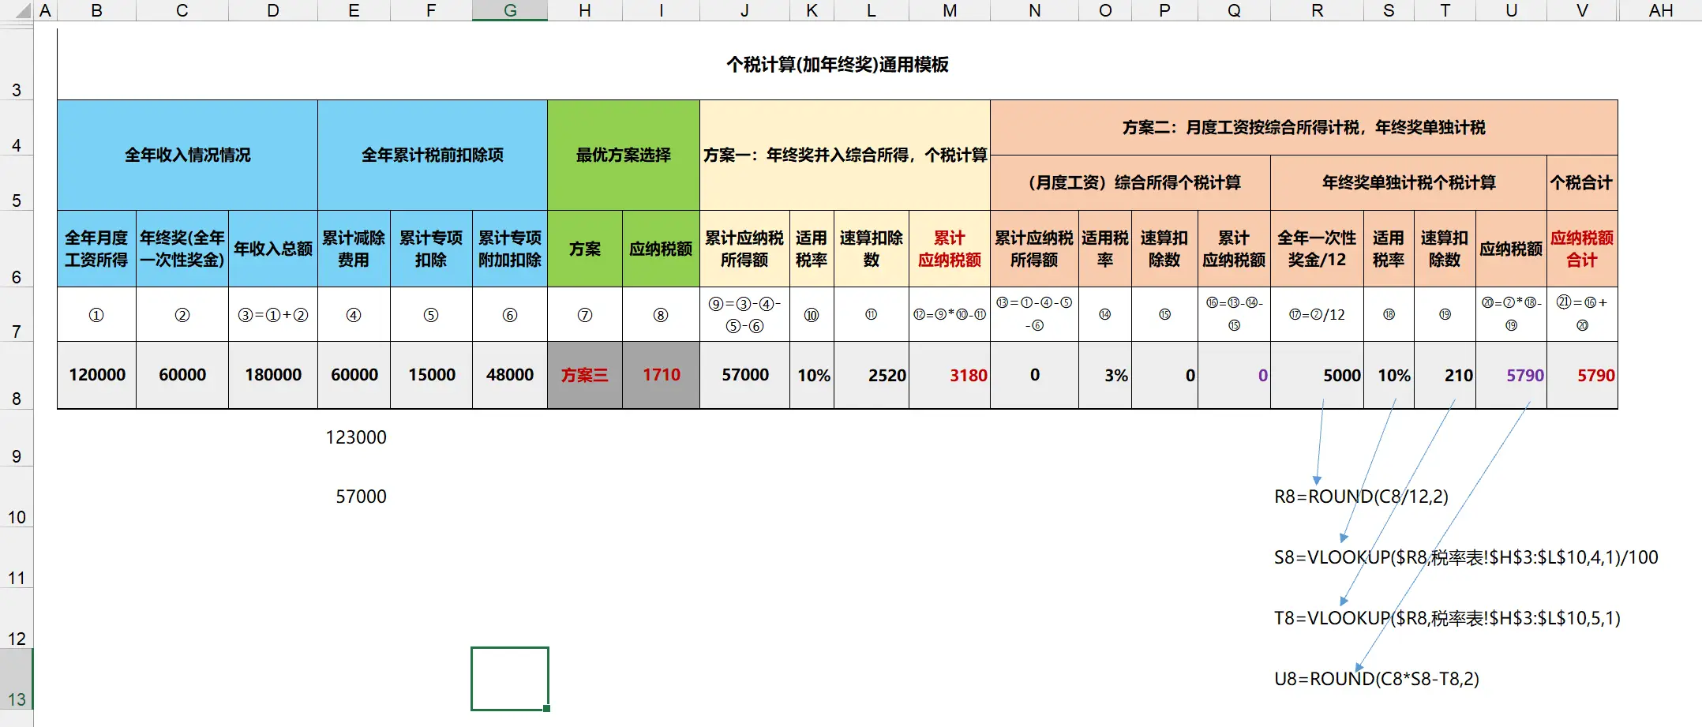Viewport: 1702px width, 727px height.
Task: Click the green 最优方案选择 header cell
Action: [624, 156]
